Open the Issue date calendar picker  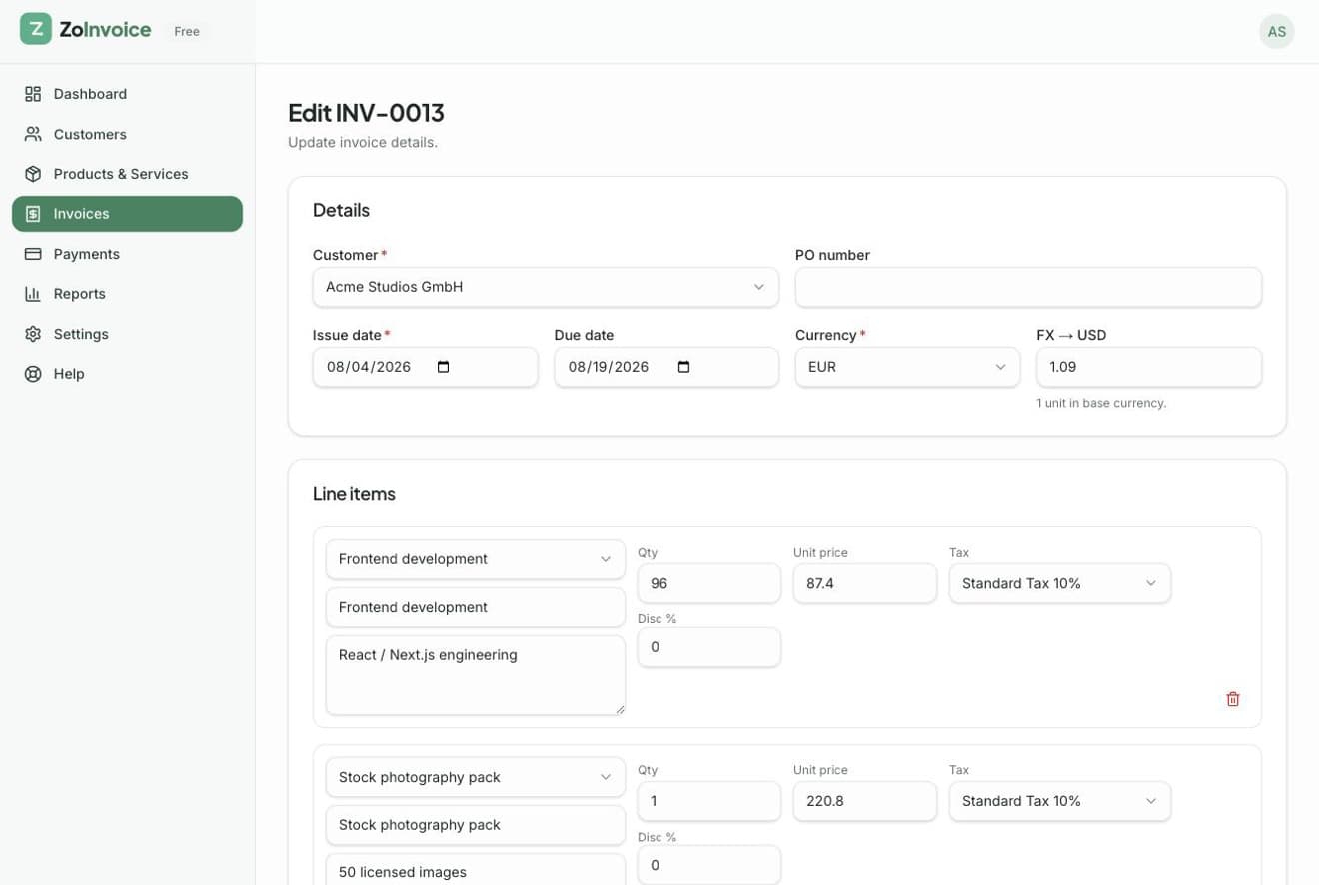444,367
